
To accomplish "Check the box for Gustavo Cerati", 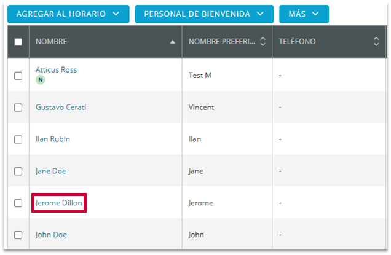I will click(x=18, y=108).
